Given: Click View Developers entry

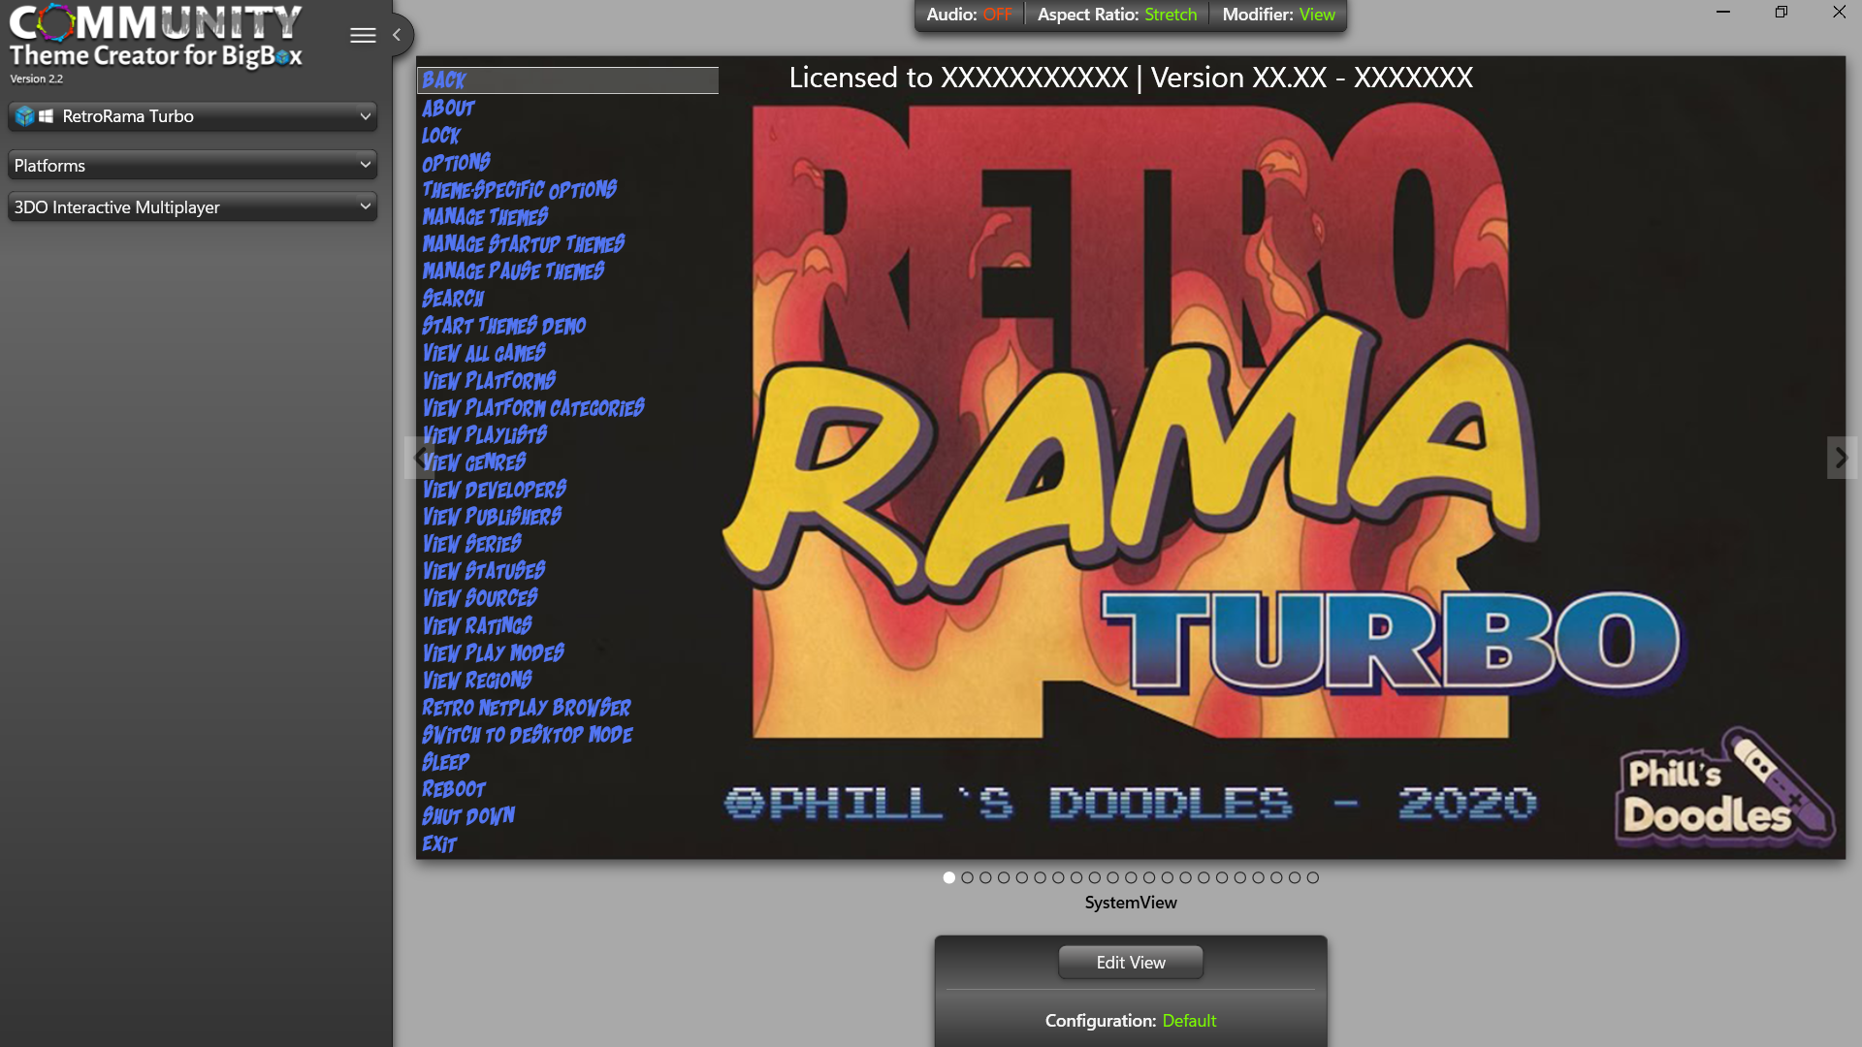Looking at the screenshot, I should point(495,489).
